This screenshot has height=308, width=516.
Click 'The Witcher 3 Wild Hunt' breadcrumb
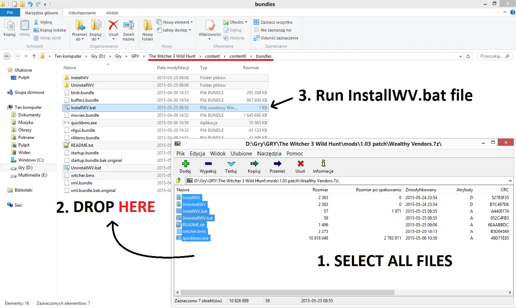click(x=172, y=56)
